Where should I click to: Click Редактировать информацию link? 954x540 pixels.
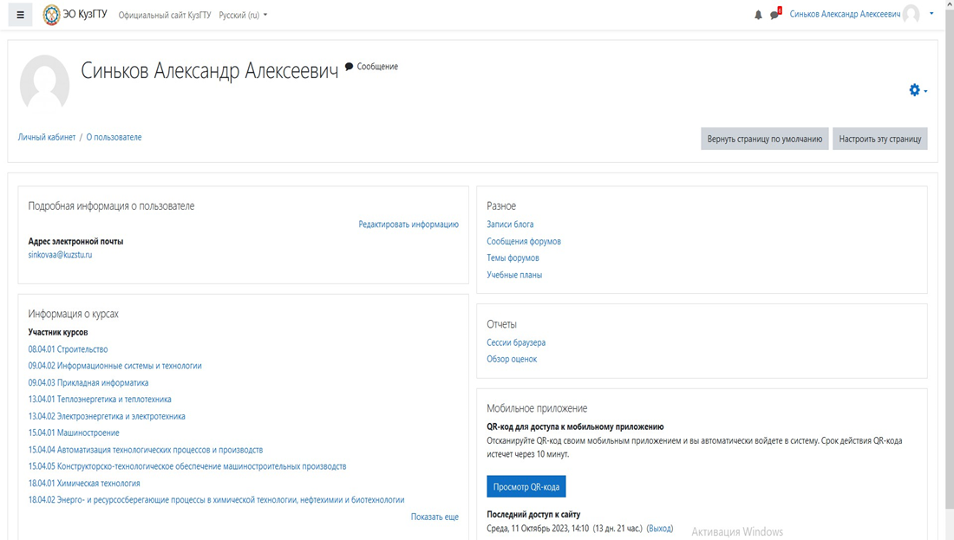click(x=408, y=224)
